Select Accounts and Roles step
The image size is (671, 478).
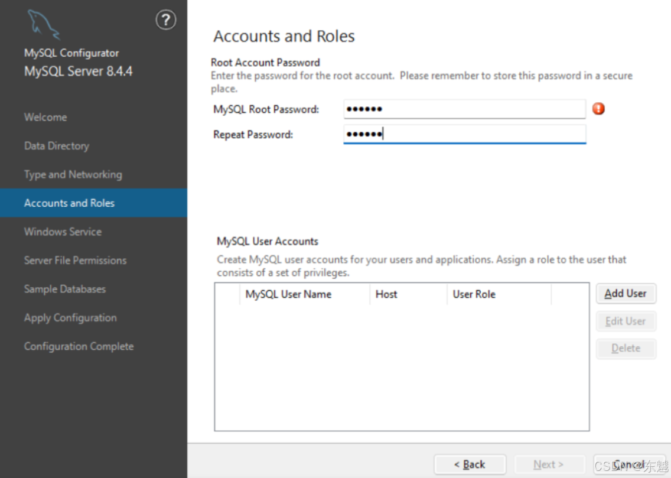(x=93, y=203)
